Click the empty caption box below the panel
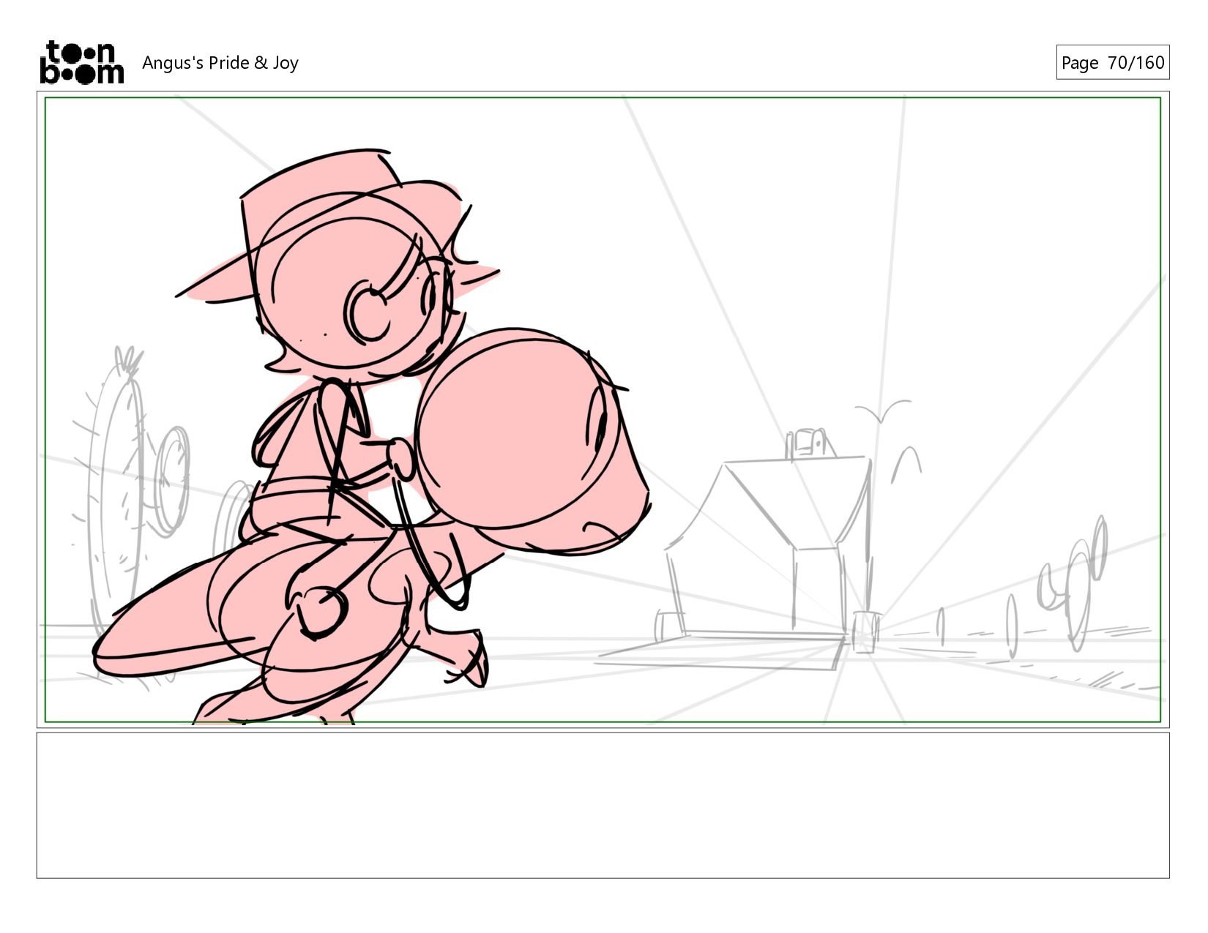The image size is (1208, 933). tap(603, 805)
